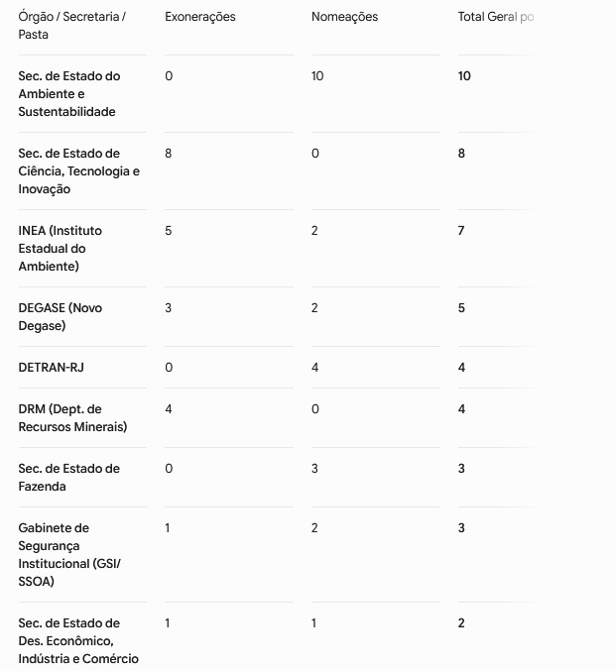Click DRM (Dept. de Recursos Minerais) cell

[x=72, y=417]
